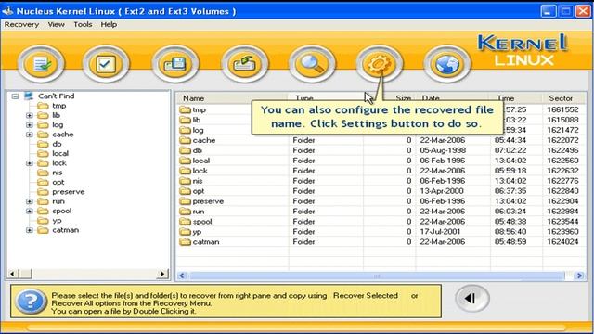Select tmp folder in left tree

tap(59, 106)
